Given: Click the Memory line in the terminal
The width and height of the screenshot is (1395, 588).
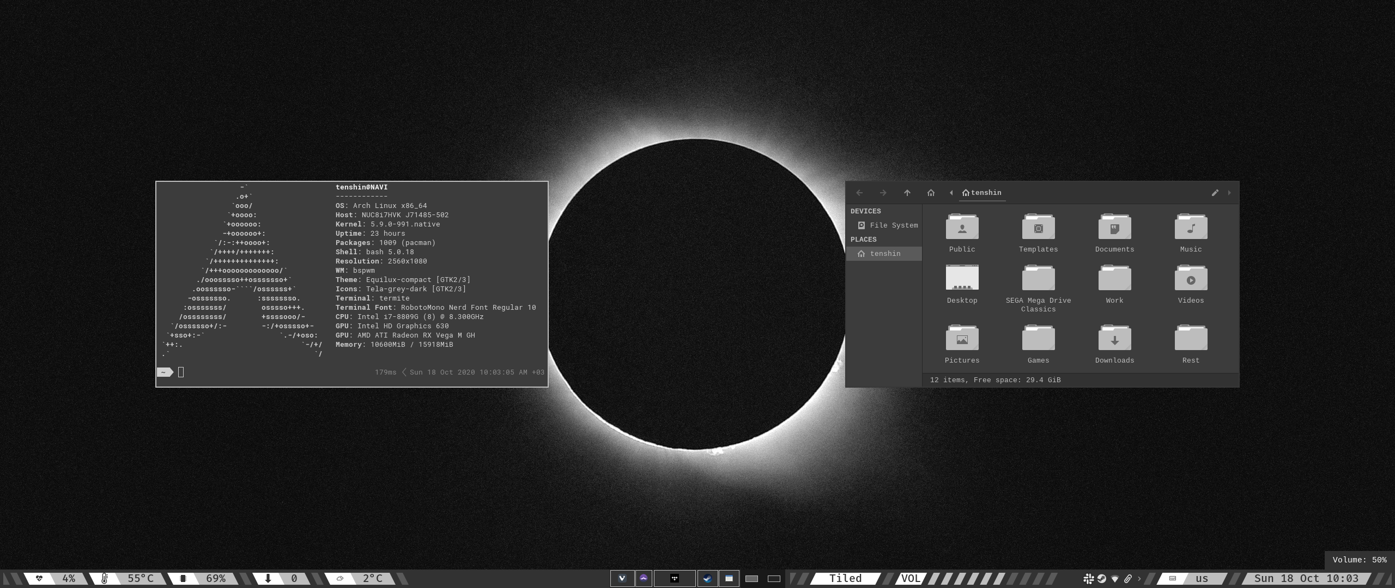Looking at the screenshot, I should pyautogui.click(x=394, y=345).
